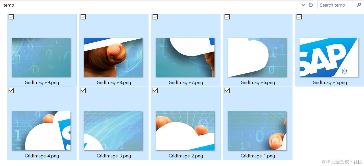Uncheck the GridImage-8.png checkbox
Image resolution: width=364 pixels, height=166 pixels.
click(x=83, y=17)
